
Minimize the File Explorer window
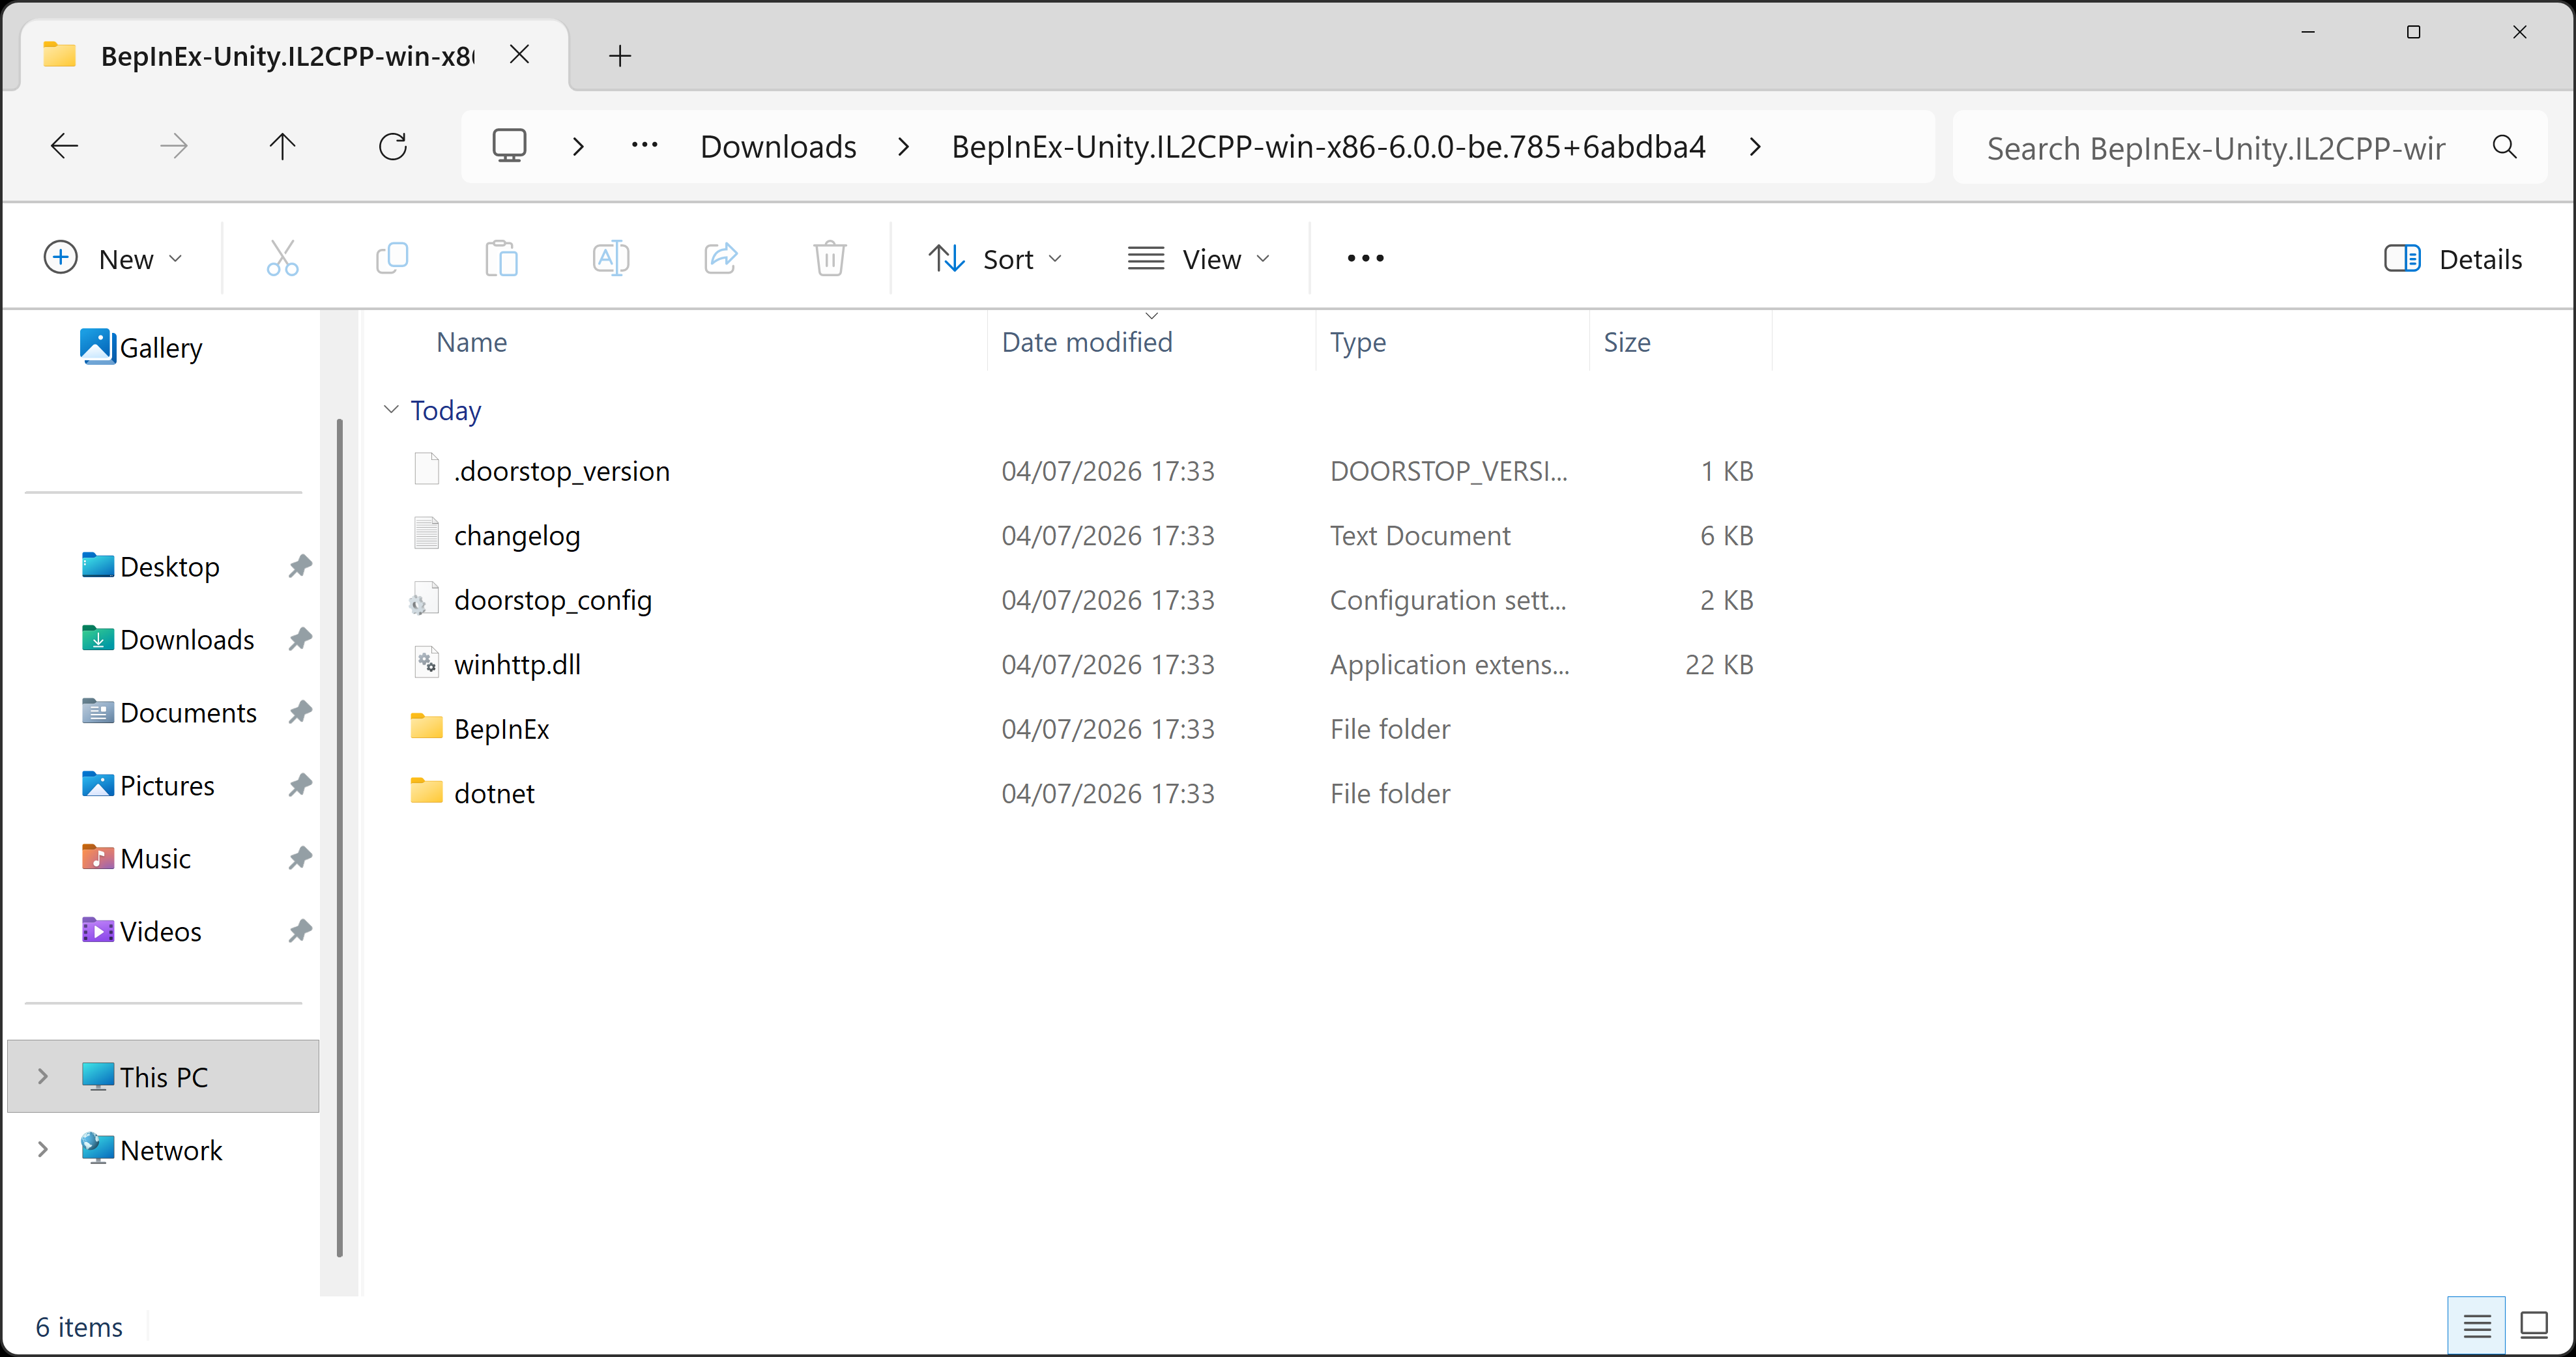click(x=2308, y=33)
